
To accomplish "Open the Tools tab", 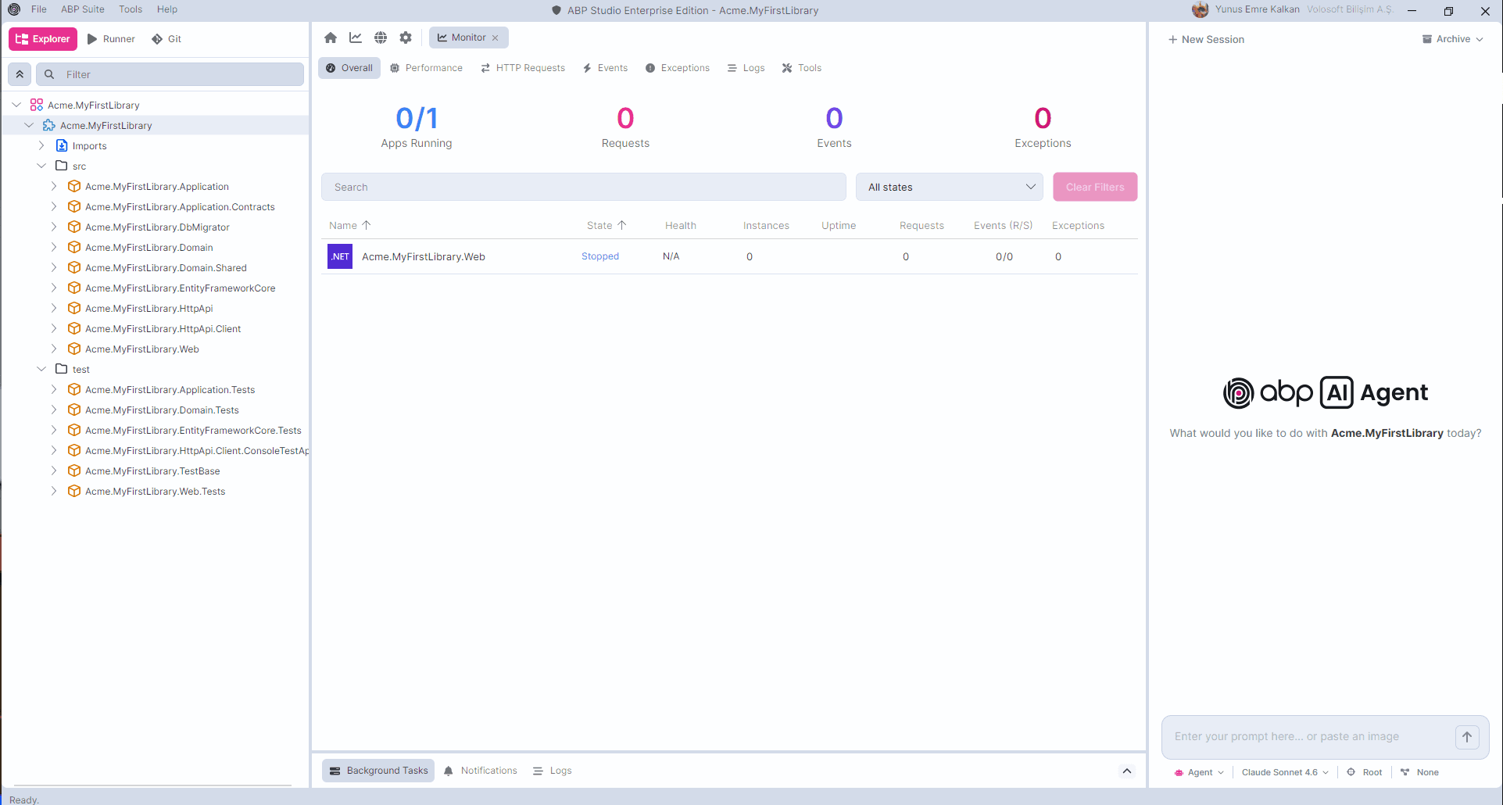I will 802,68.
